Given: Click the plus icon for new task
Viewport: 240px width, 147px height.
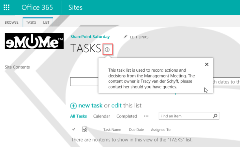Looking at the screenshot, I should [x=74, y=106].
